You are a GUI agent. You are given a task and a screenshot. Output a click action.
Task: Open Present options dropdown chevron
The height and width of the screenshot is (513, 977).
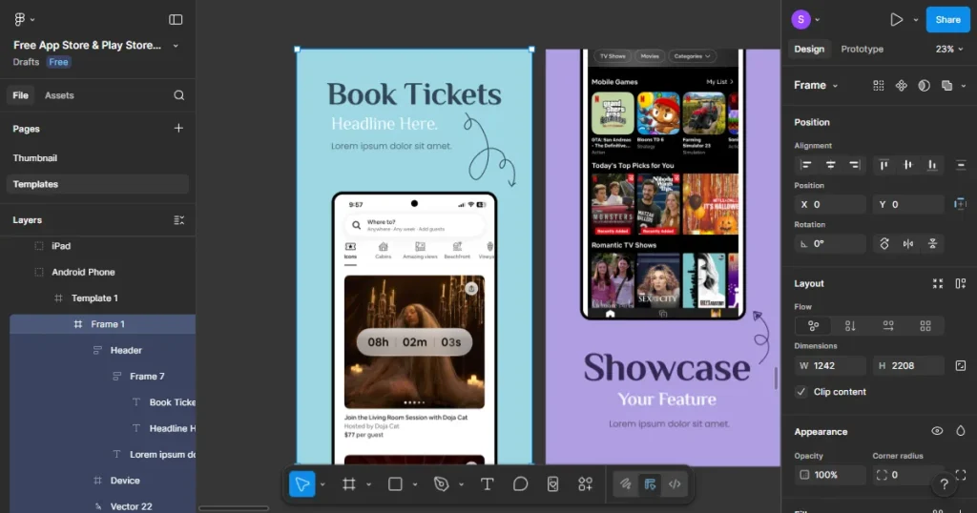click(x=916, y=20)
